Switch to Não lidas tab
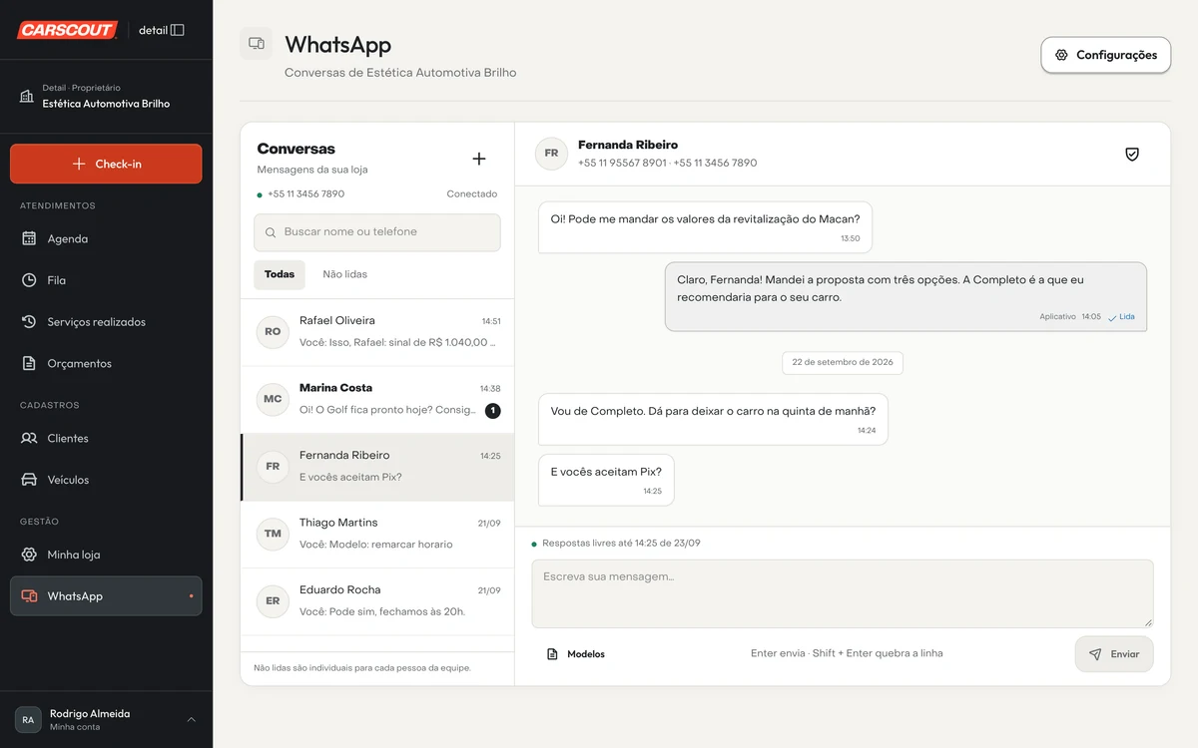This screenshot has height=748, width=1198. click(344, 274)
